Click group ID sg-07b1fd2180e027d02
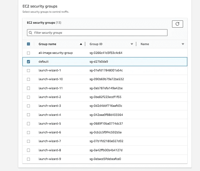Screen dimensions: 200x171 tap(106, 141)
